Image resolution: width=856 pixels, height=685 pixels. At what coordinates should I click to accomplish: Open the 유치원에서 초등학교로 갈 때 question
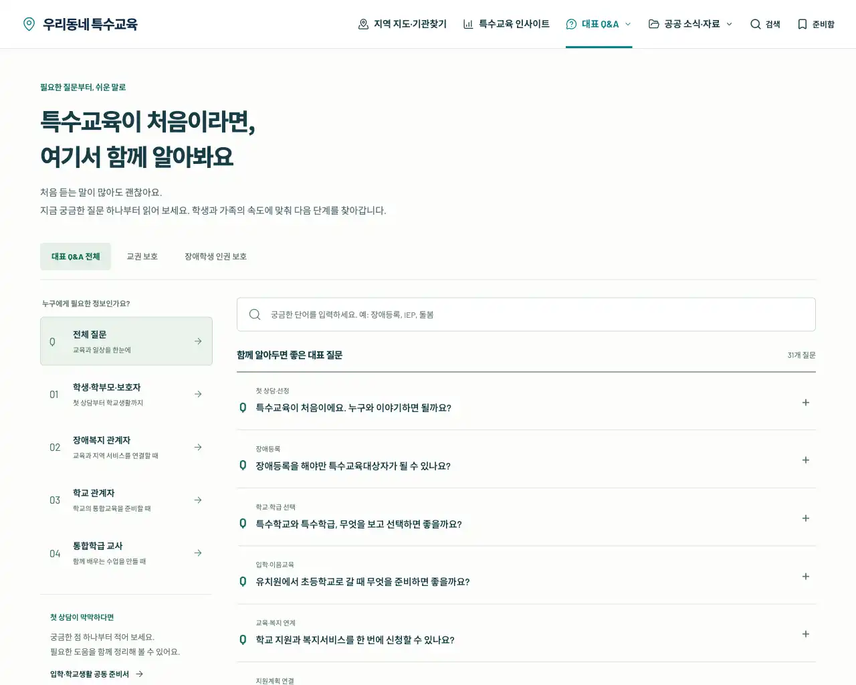[x=526, y=575]
